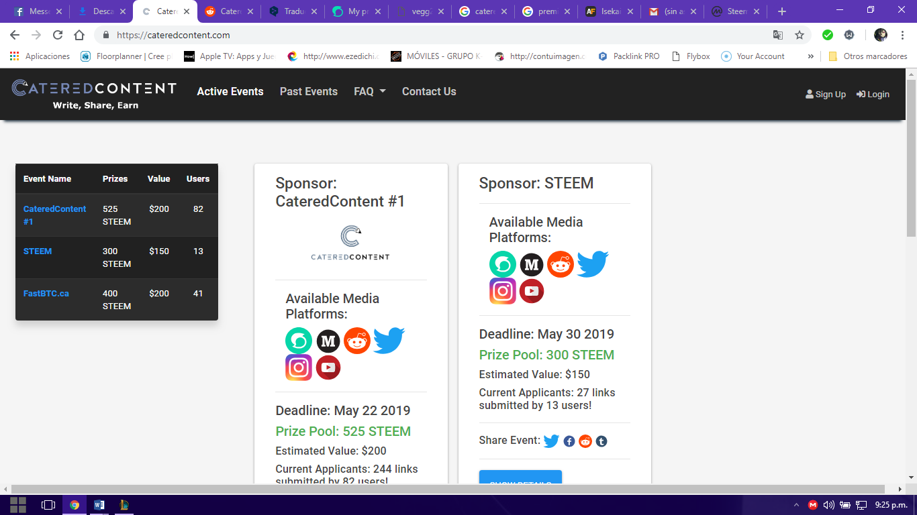
Task: Open the CateredContent #1 event link in the table
Action: tap(55, 215)
